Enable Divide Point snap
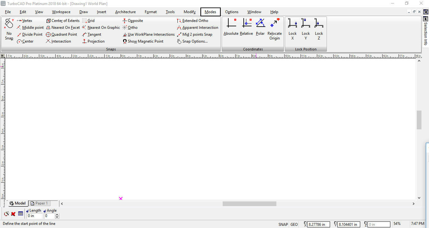This screenshot has width=429, height=228. click(x=30, y=34)
